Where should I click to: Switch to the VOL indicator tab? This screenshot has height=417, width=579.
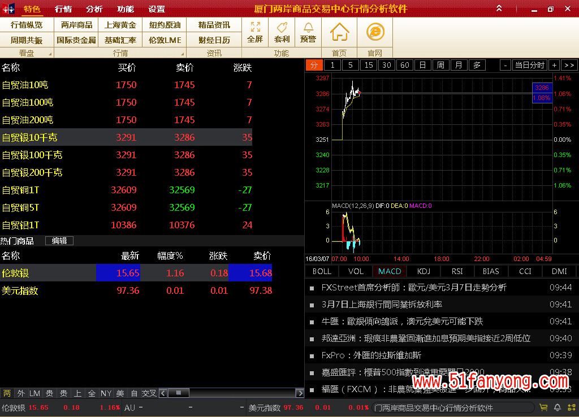point(356,271)
